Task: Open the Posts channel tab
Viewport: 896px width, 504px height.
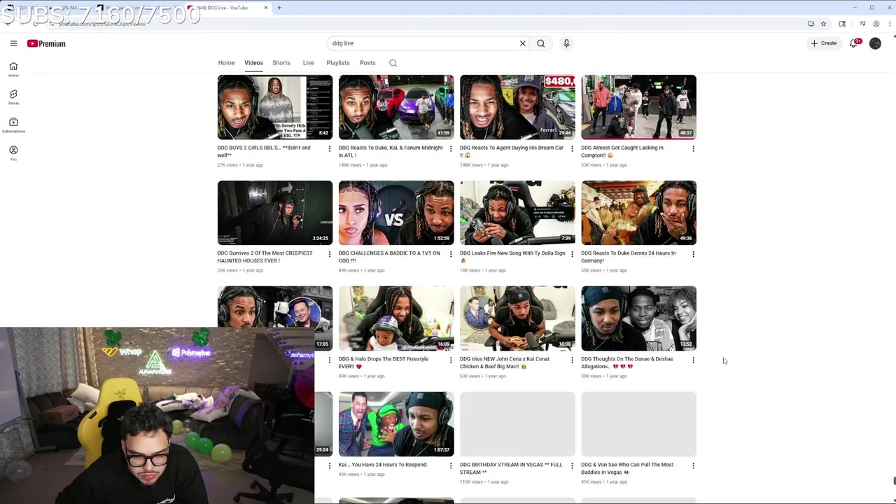Action: pos(367,63)
